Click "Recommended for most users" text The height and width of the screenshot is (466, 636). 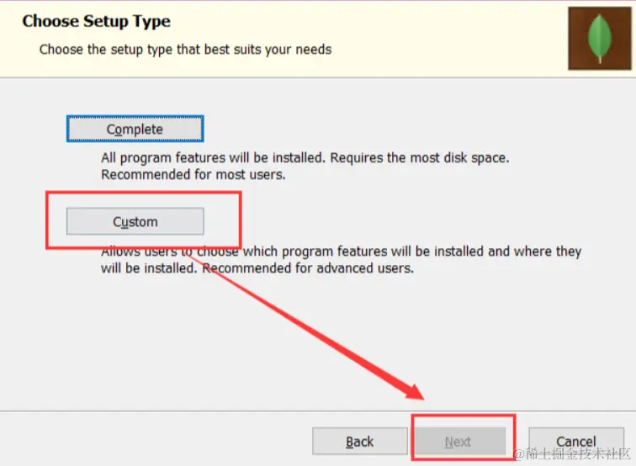[193, 175]
